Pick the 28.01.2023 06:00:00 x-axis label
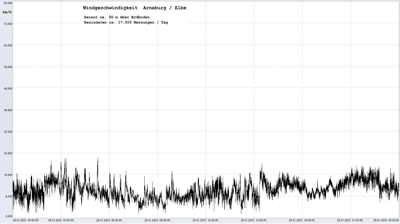The width and height of the screenshot is (400, 224). pyautogui.click(x=109, y=220)
